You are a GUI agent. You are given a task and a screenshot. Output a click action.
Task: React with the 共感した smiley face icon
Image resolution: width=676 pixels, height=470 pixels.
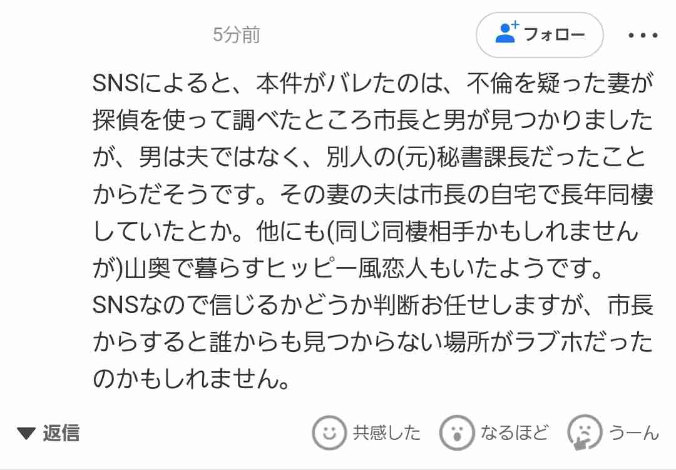click(329, 432)
